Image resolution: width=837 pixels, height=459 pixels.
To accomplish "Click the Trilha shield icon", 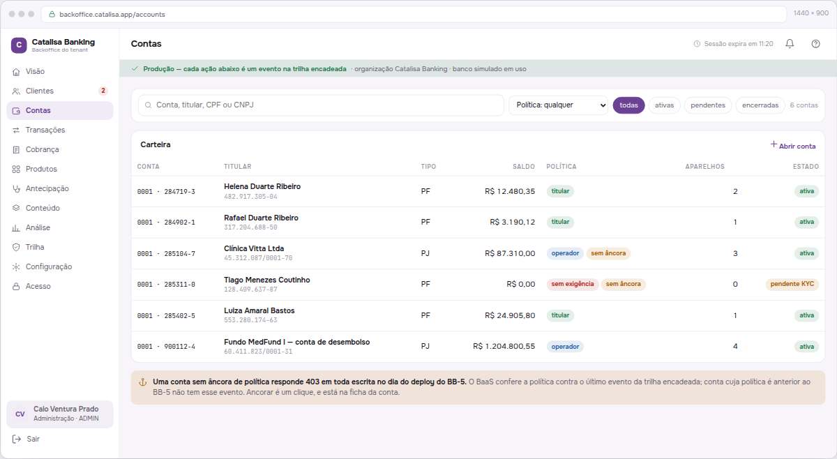I will point(16,248).
